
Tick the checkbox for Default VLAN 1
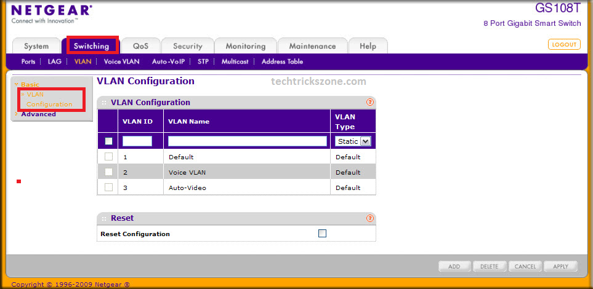click(108, 157)
